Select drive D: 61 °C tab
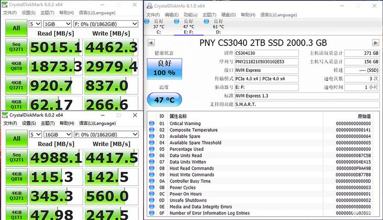This screenshot has width=383, height=220. point(217,26)
